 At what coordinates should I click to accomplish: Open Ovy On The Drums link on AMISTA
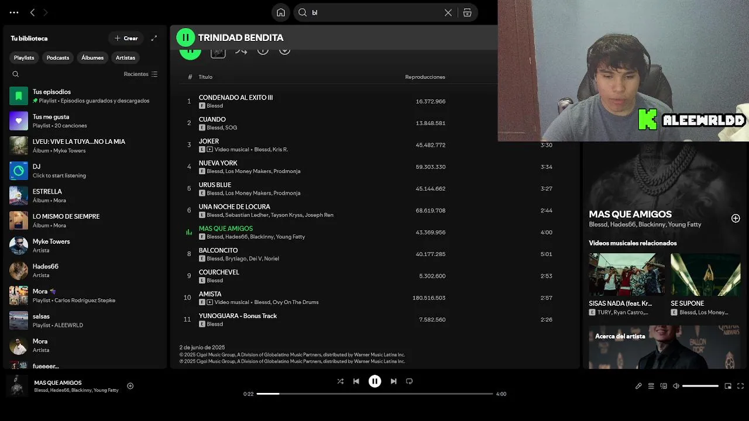pos(296,302)
